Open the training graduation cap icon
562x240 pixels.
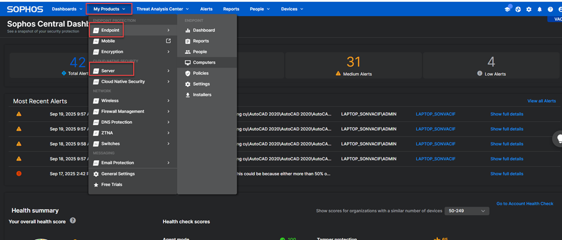(508, 9)
